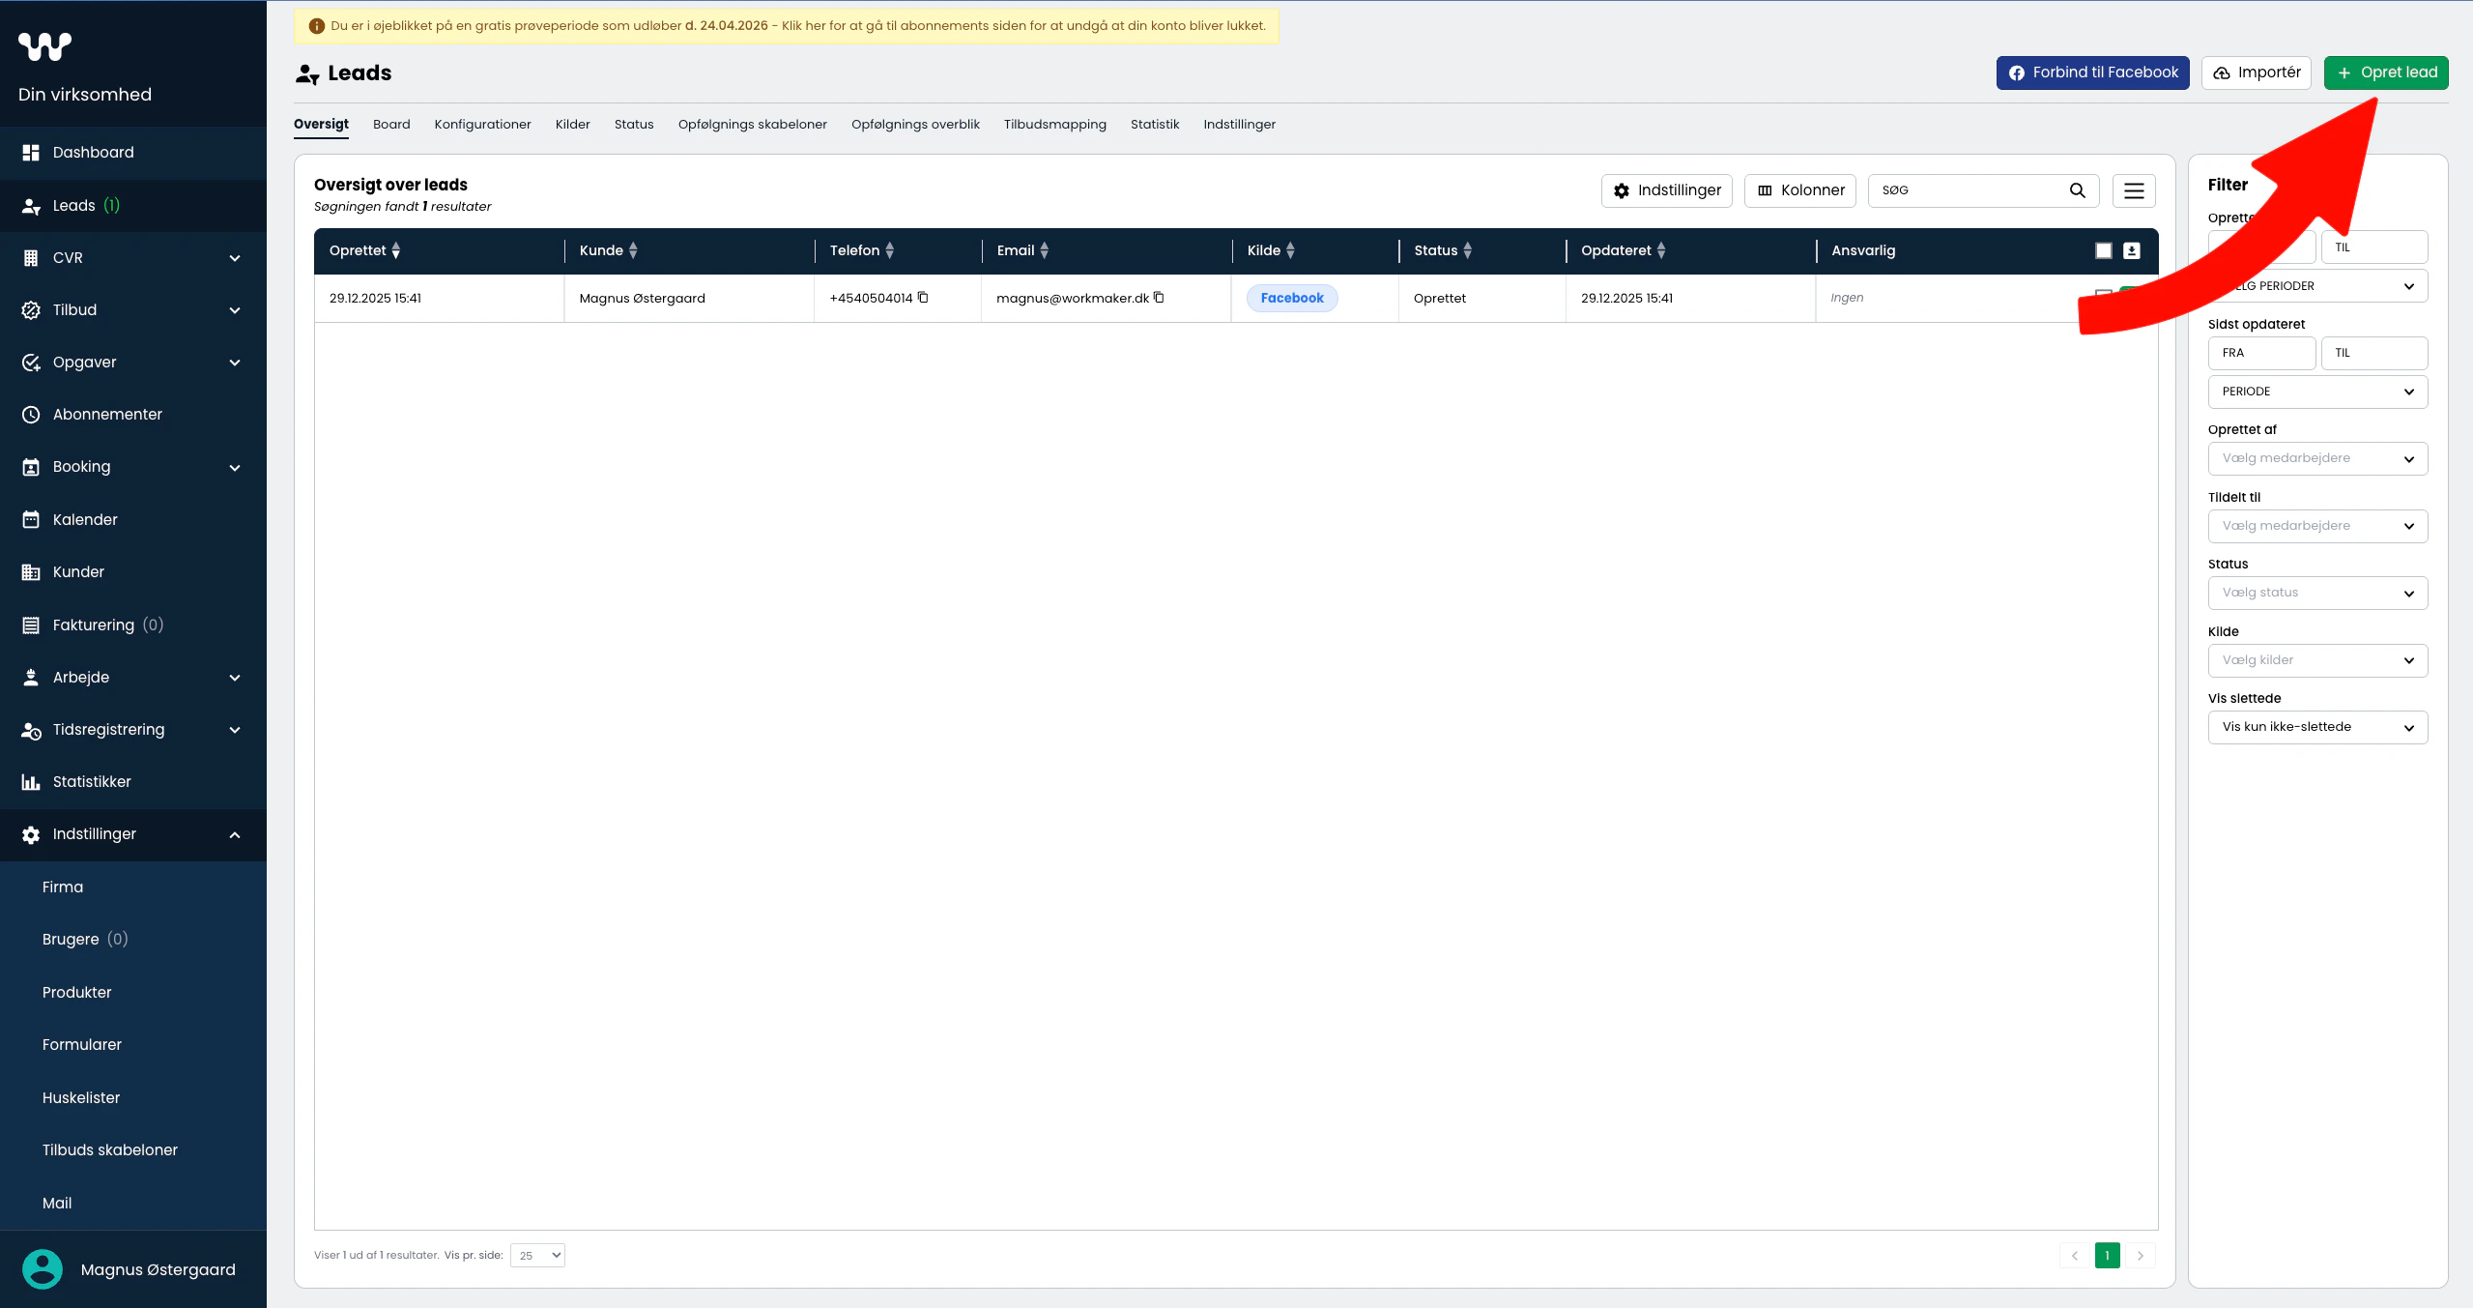
Task: Click the Facebook source badge in the row
Action: click(x=1291, y=298)
